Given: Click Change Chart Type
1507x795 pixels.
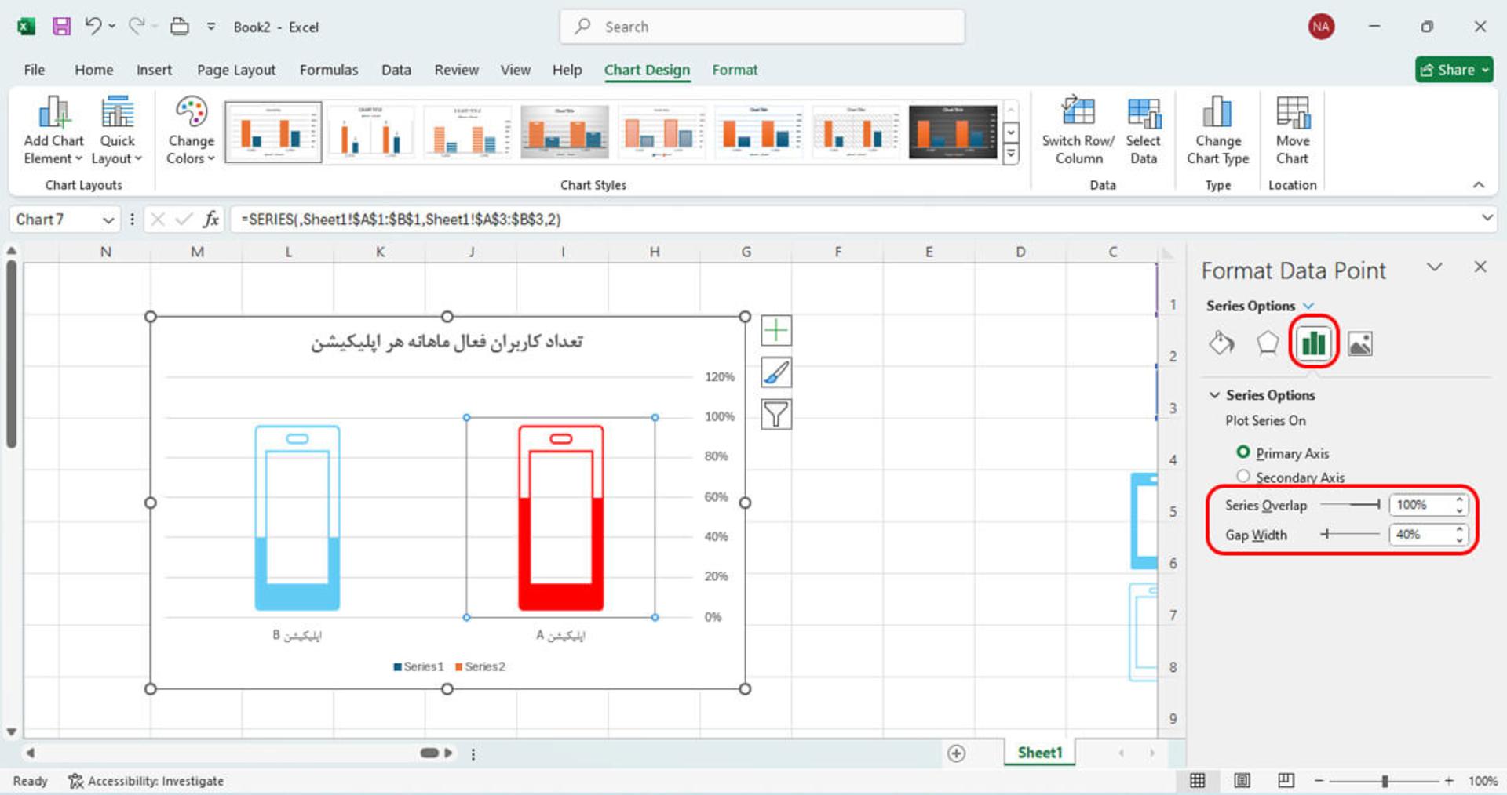Looking at the screenshot, I should click(1217, 131).
